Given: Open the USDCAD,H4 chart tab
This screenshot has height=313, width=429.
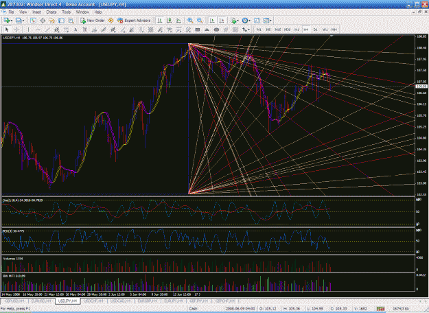Looking at the screenshot, I should click(120, 301).
